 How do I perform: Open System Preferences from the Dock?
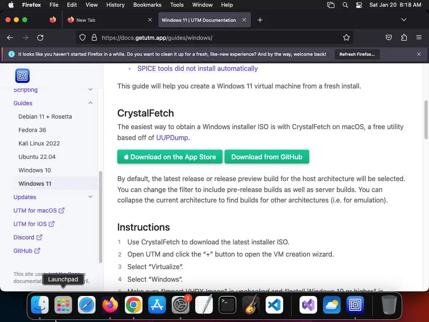click(181, 304)
